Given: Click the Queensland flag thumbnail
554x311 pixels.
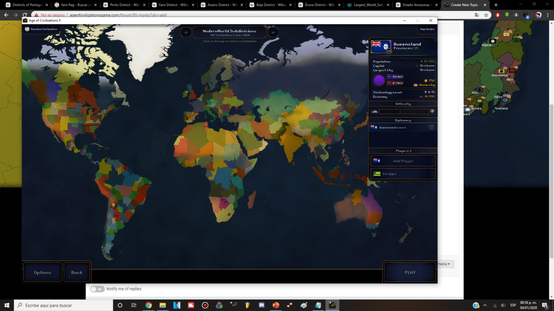Looking at the screenshot, I should pos(381,47).
